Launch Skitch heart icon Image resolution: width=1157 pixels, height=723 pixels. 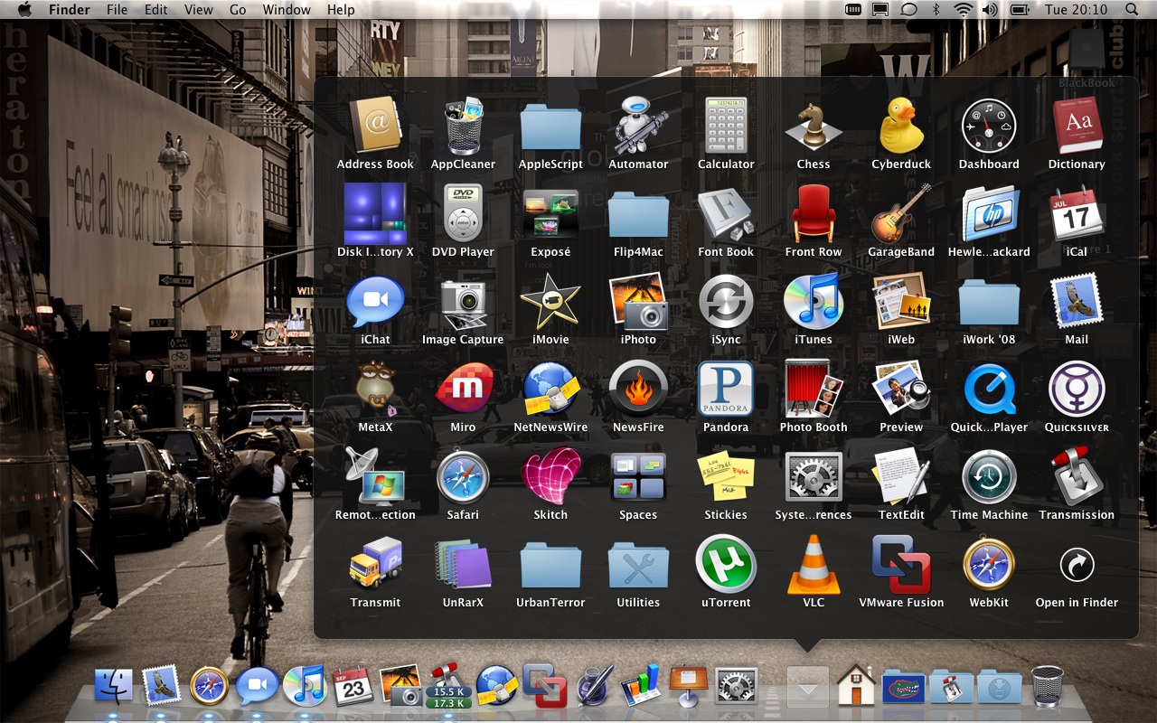(550, 475)
